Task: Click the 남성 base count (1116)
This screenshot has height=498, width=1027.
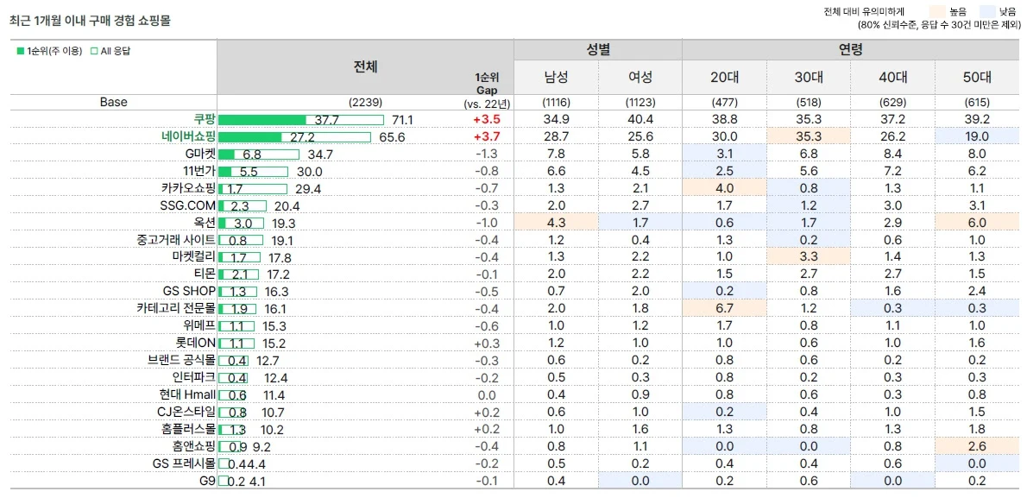Action: 556,103
